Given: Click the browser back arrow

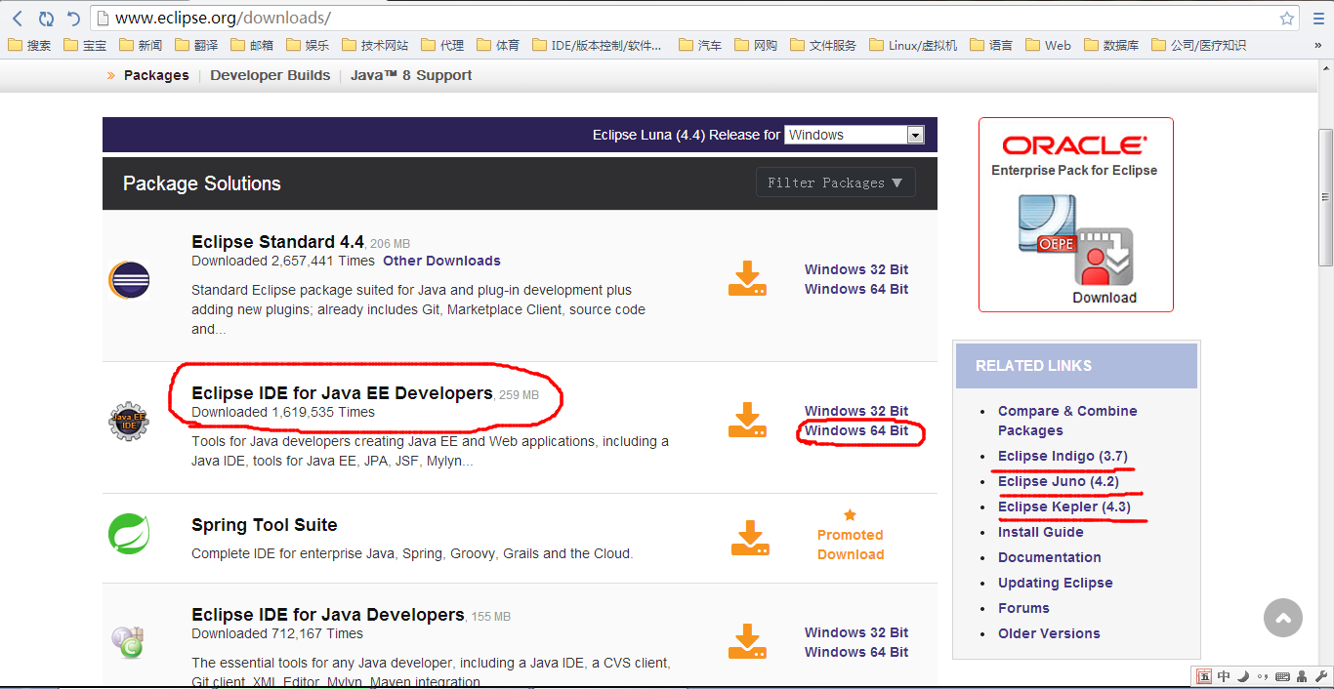Looking at the screenshot, I should 18,19.
